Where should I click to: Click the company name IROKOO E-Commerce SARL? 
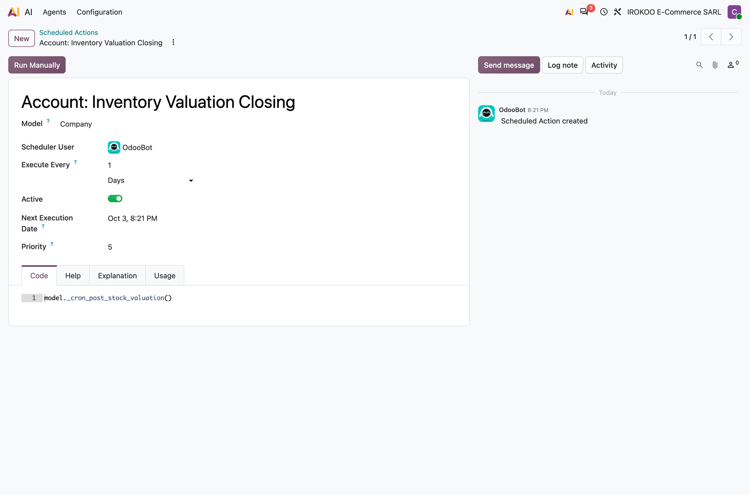coord(674,12)
